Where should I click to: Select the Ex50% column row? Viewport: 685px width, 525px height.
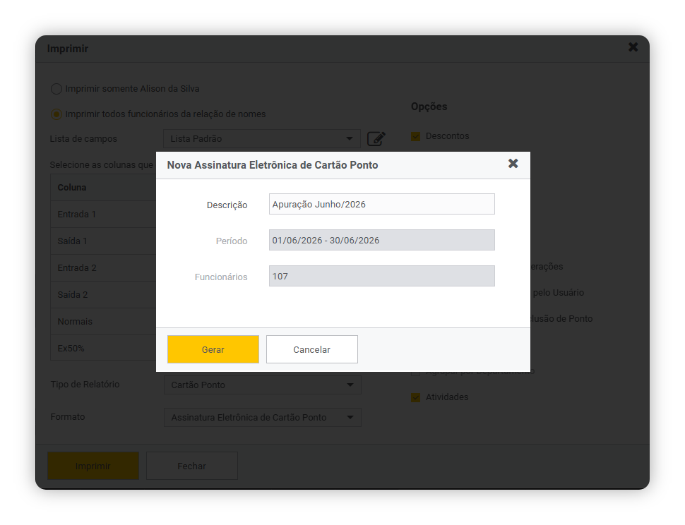coord(103,348)
